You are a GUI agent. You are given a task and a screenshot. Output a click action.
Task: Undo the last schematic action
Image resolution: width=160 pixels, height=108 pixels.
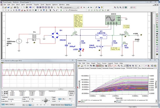point(30,7)
